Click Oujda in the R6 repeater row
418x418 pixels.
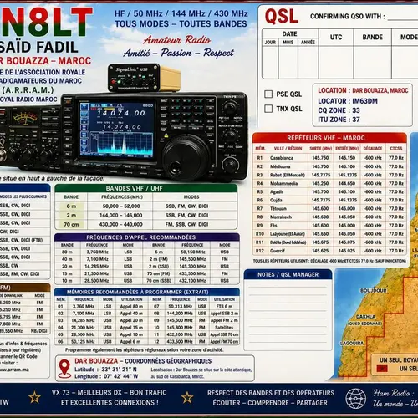point(276,200)
